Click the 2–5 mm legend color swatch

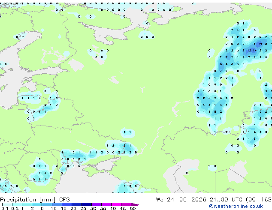point(37,204)
